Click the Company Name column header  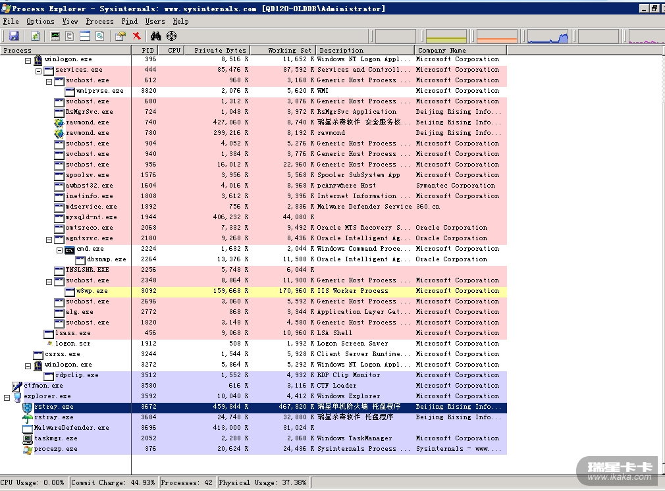pos(441,50)
